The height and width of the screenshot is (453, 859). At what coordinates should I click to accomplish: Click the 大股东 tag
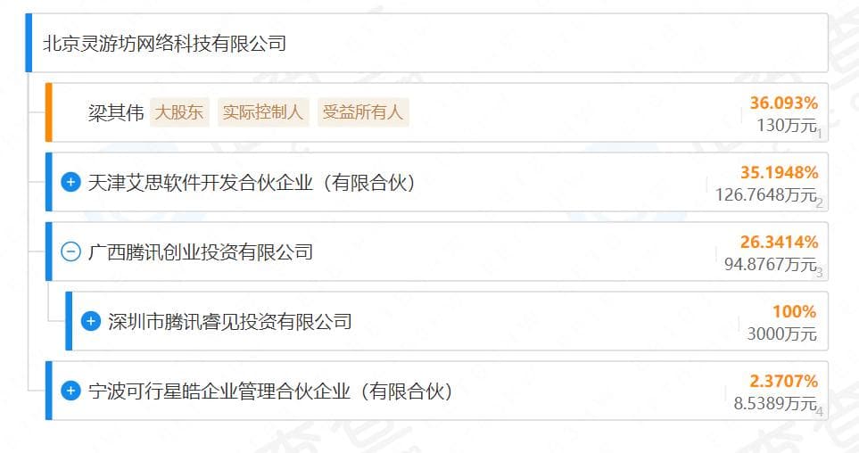(x=179, y=112)
